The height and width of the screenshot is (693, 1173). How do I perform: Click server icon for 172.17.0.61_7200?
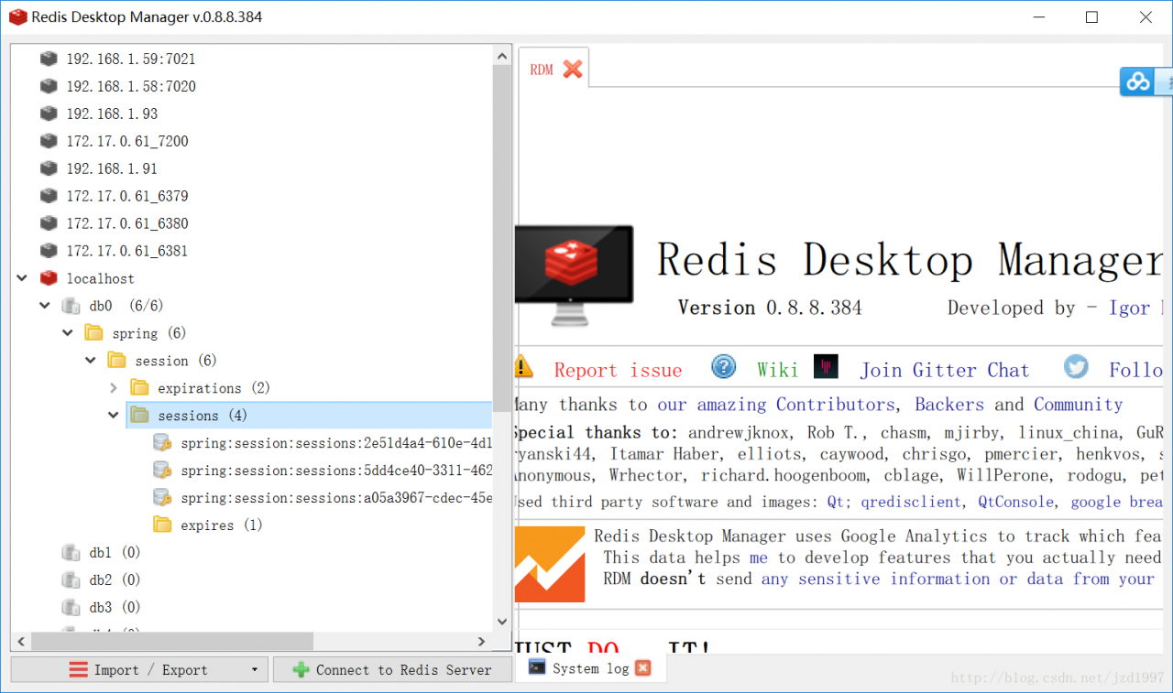(49, 141)
